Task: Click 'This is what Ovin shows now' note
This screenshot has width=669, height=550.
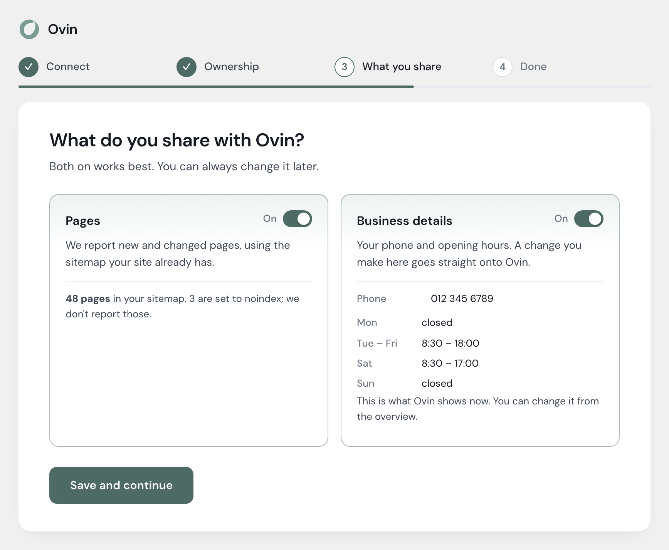Action: 478,409
